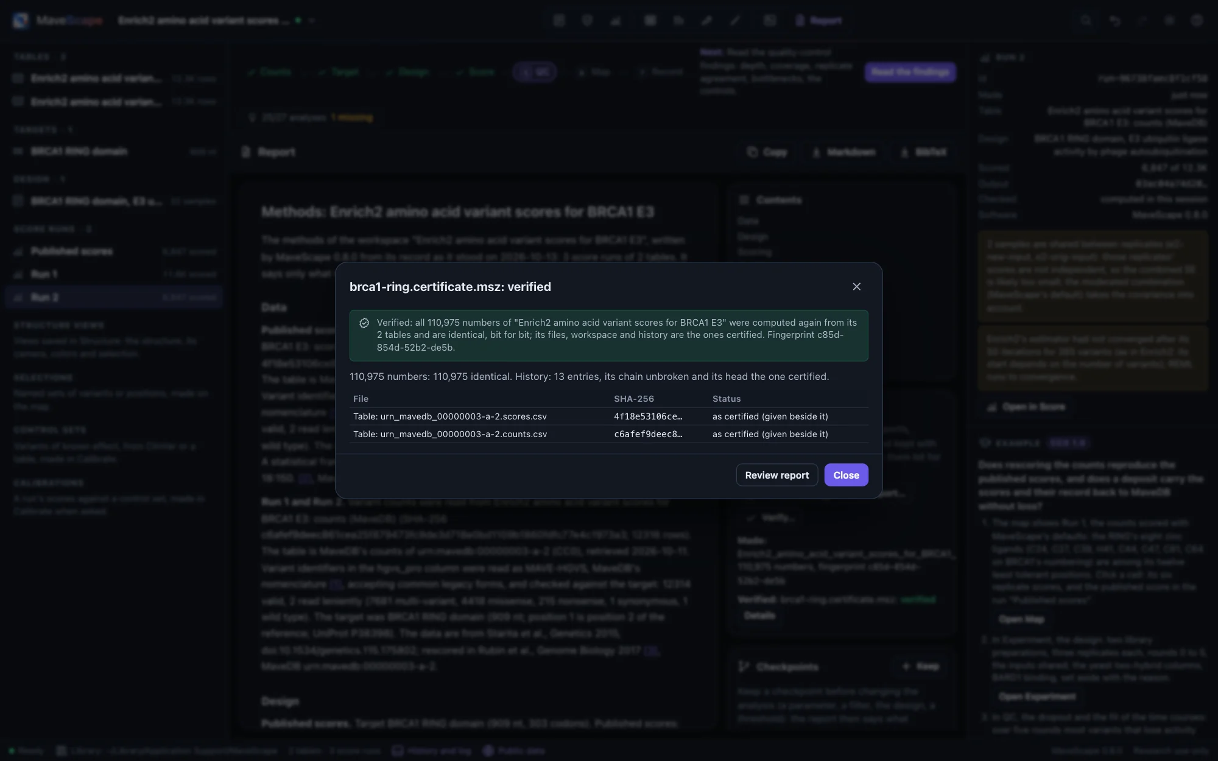Select BRCA1 RING domain under Targets
This screenshot has height=761, width=1218.
tap(114, 151)
